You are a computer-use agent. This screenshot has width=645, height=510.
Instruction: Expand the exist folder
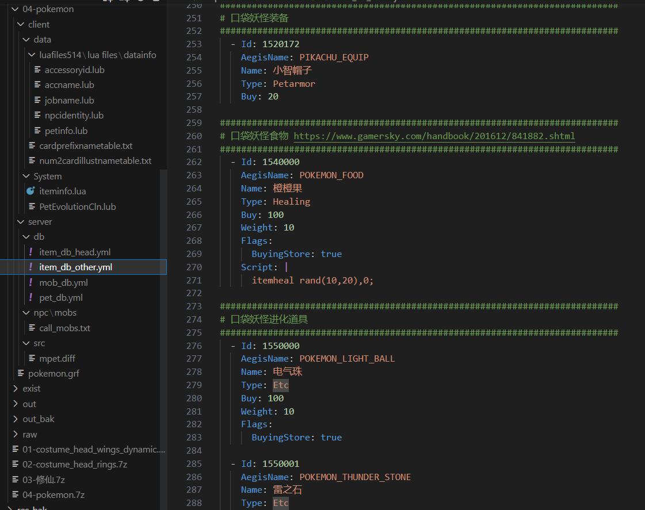pos(16,389)
